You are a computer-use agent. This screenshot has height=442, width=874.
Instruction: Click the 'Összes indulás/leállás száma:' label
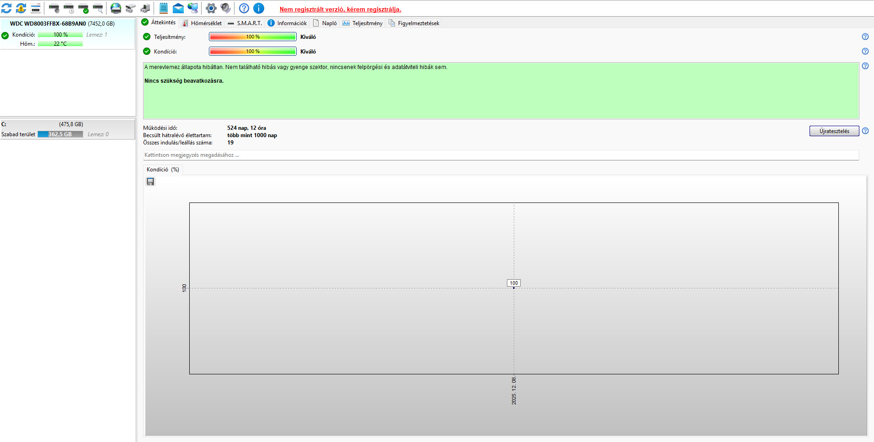178,143
